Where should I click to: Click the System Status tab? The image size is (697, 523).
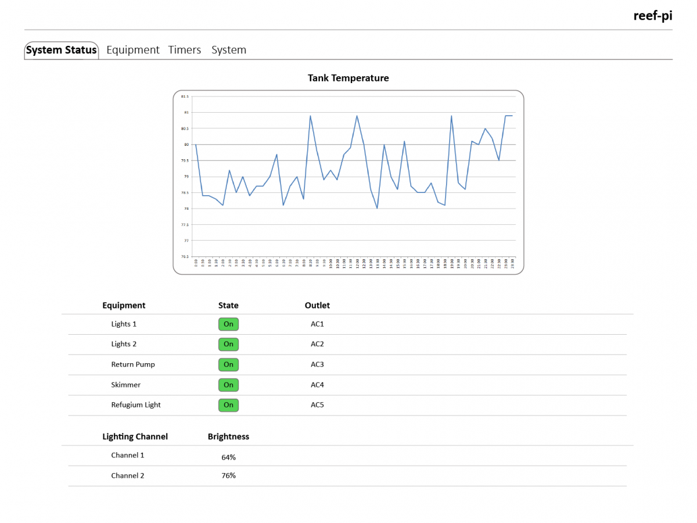(x=61, y=51)
